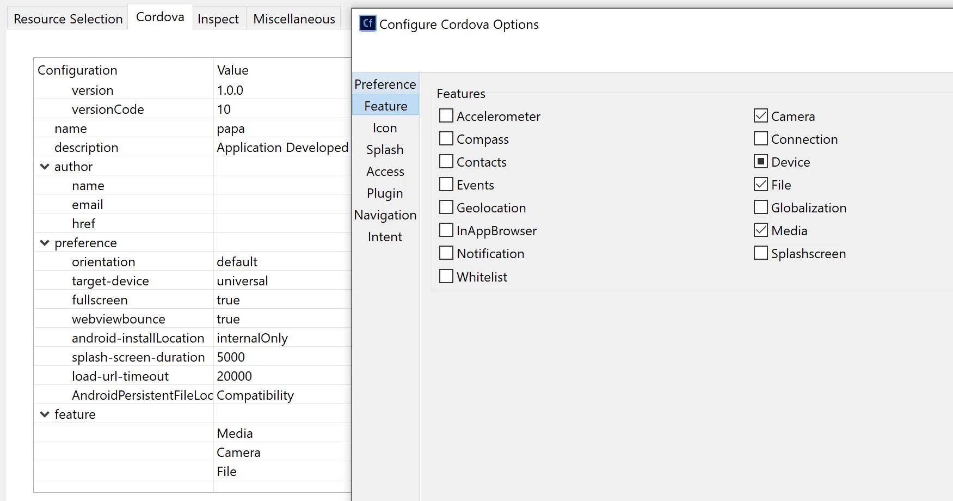Click Application Developed description value

click(282, 147)
